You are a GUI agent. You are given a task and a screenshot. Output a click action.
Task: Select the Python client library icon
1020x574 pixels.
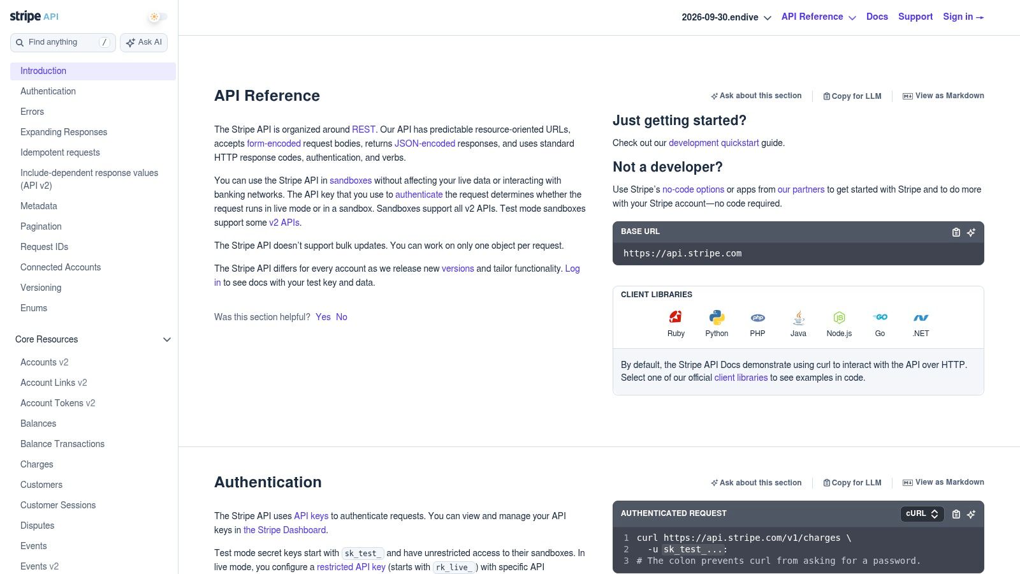pos(717,317)
